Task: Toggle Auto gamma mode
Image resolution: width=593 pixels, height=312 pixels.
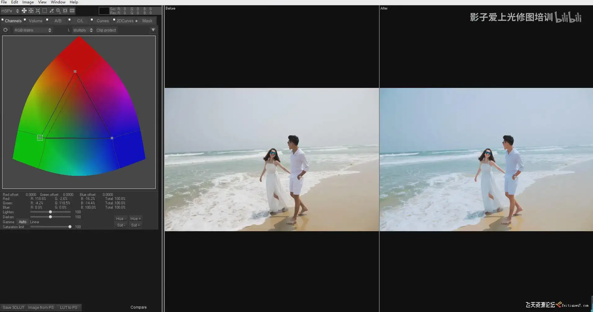Action: click(x=23, y=222)
